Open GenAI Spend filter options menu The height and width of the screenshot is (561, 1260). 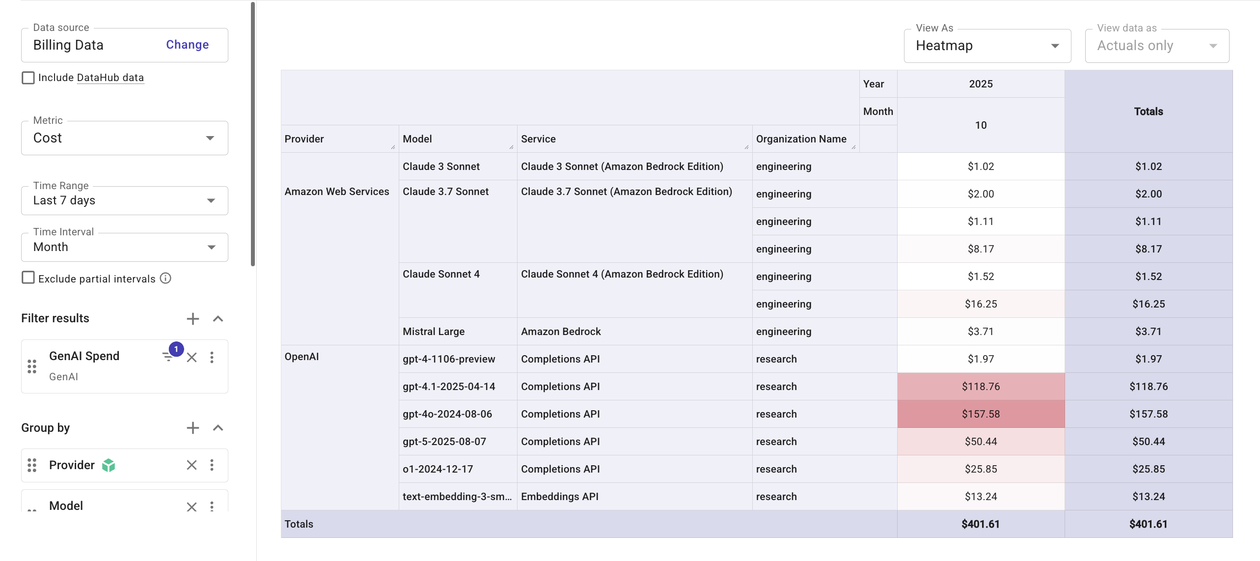pos(212,358)
